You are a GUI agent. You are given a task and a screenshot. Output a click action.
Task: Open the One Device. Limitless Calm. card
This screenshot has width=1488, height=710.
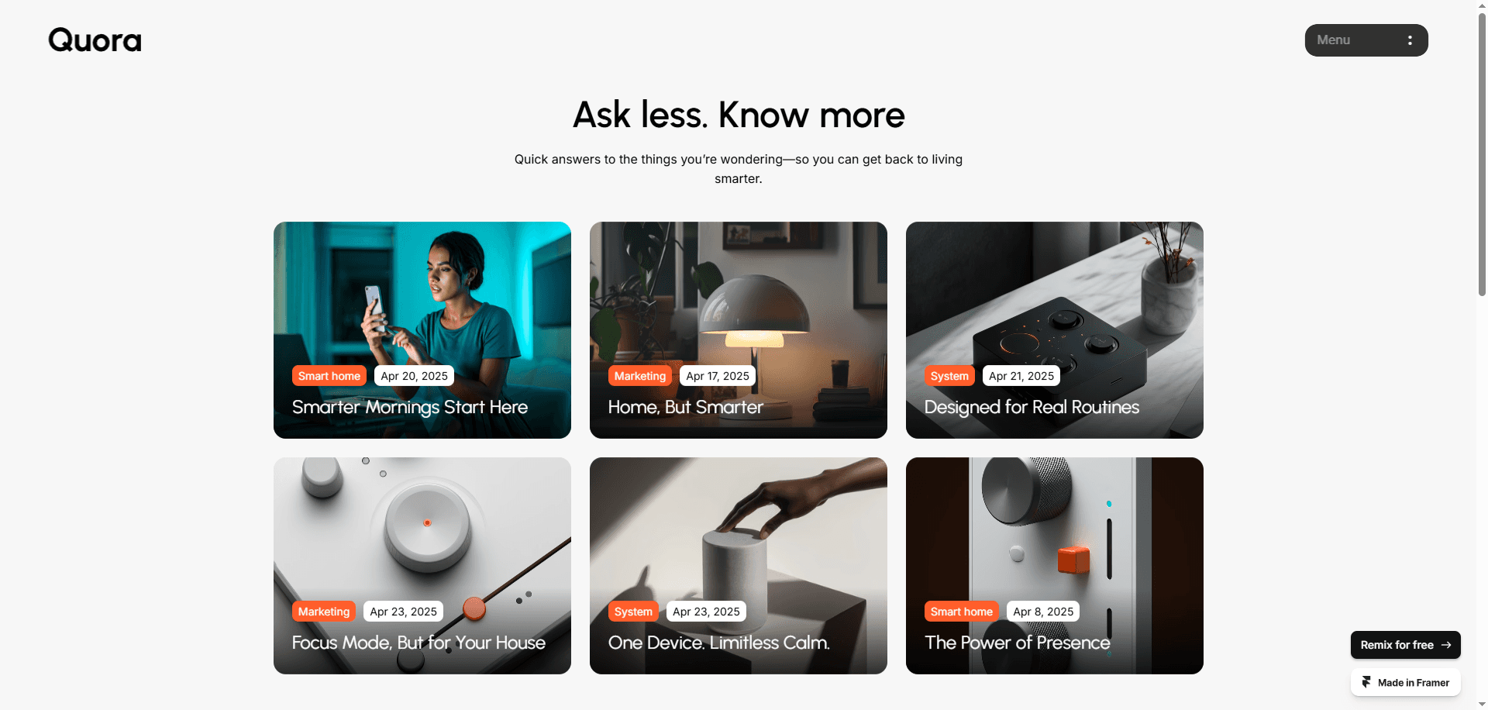739,566
